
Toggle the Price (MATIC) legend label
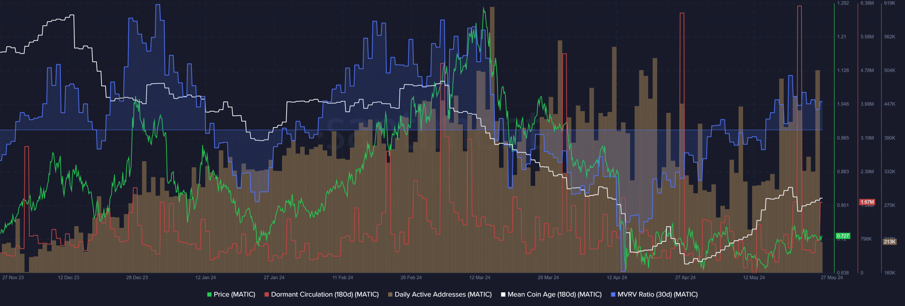[x=234, y=294]
